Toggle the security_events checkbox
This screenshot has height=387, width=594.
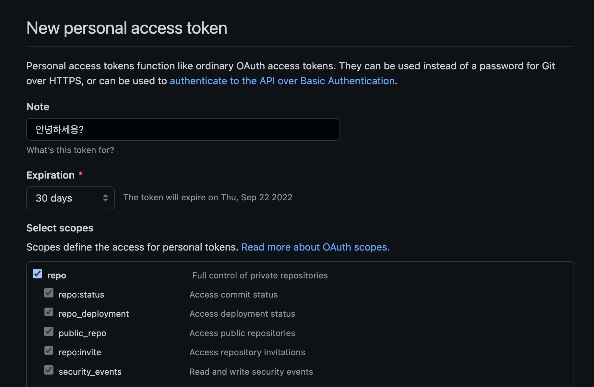tap(49, 370)
